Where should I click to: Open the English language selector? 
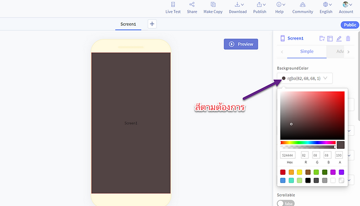326,8
